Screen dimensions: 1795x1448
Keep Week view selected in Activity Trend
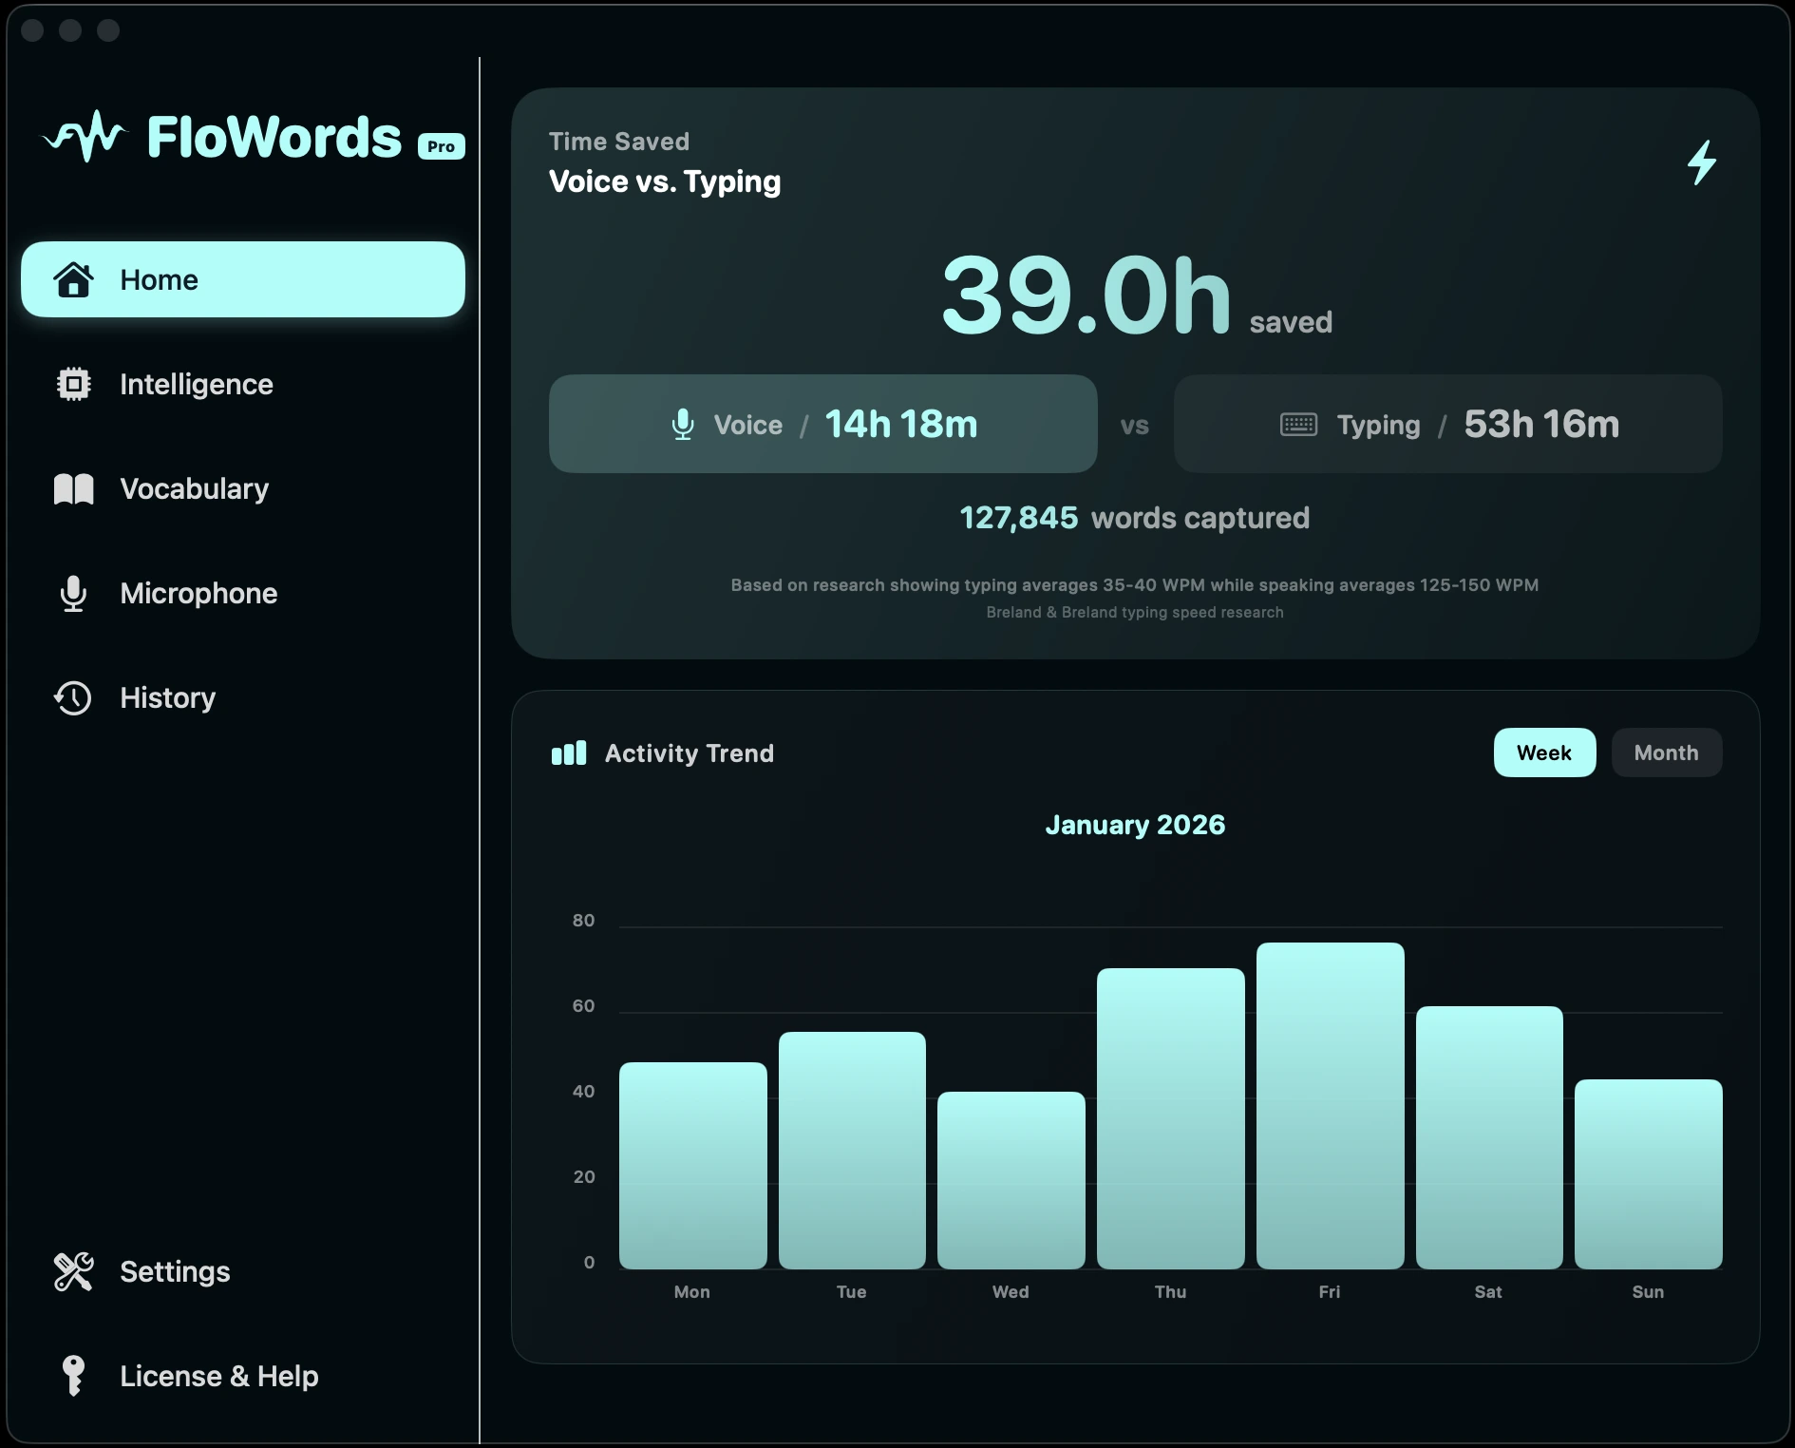(1545, 753)
